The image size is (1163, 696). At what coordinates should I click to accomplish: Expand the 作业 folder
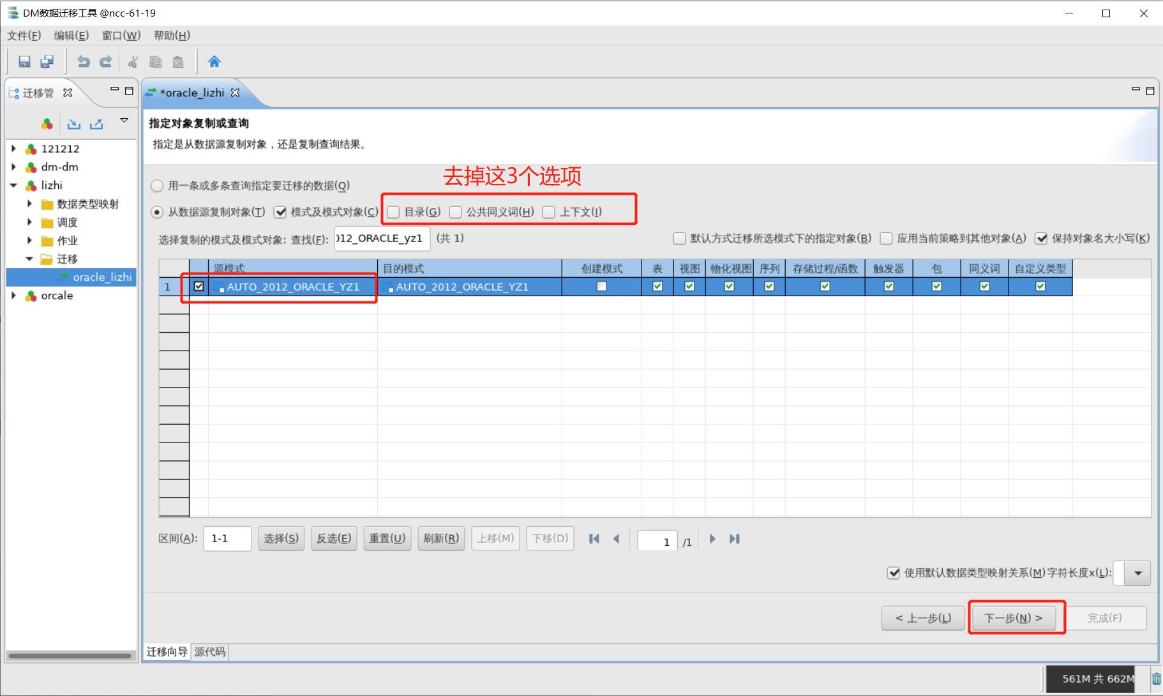click(x=29, y=241)
